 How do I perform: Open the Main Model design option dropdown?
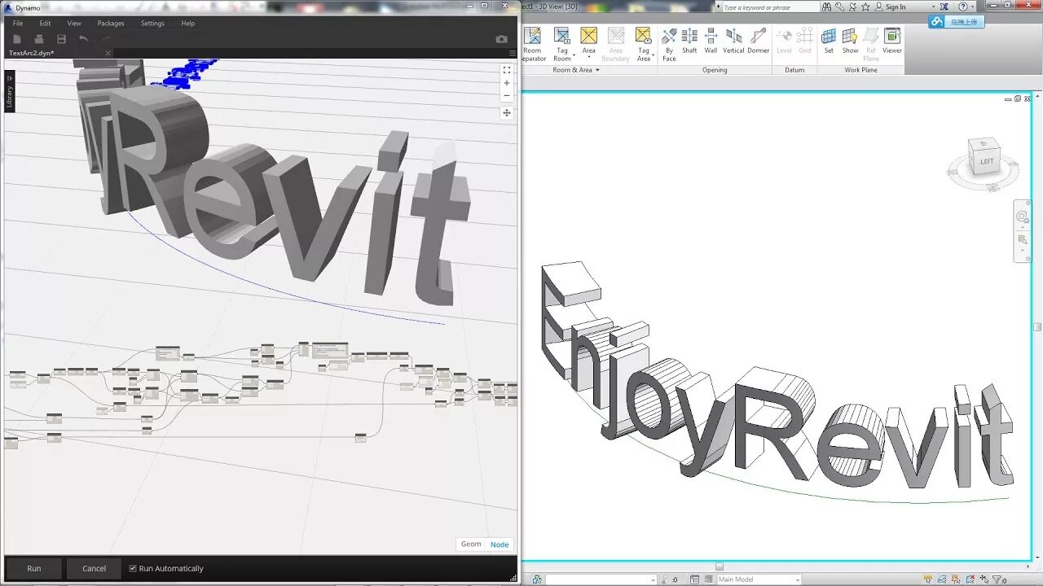click(797, 579)
